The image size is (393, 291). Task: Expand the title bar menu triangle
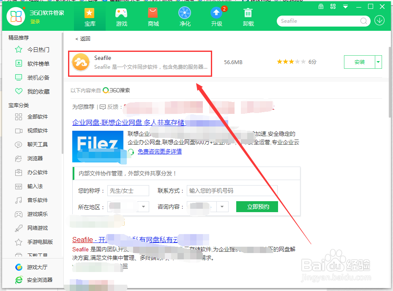pyautogui.click(x=345, y=7)
